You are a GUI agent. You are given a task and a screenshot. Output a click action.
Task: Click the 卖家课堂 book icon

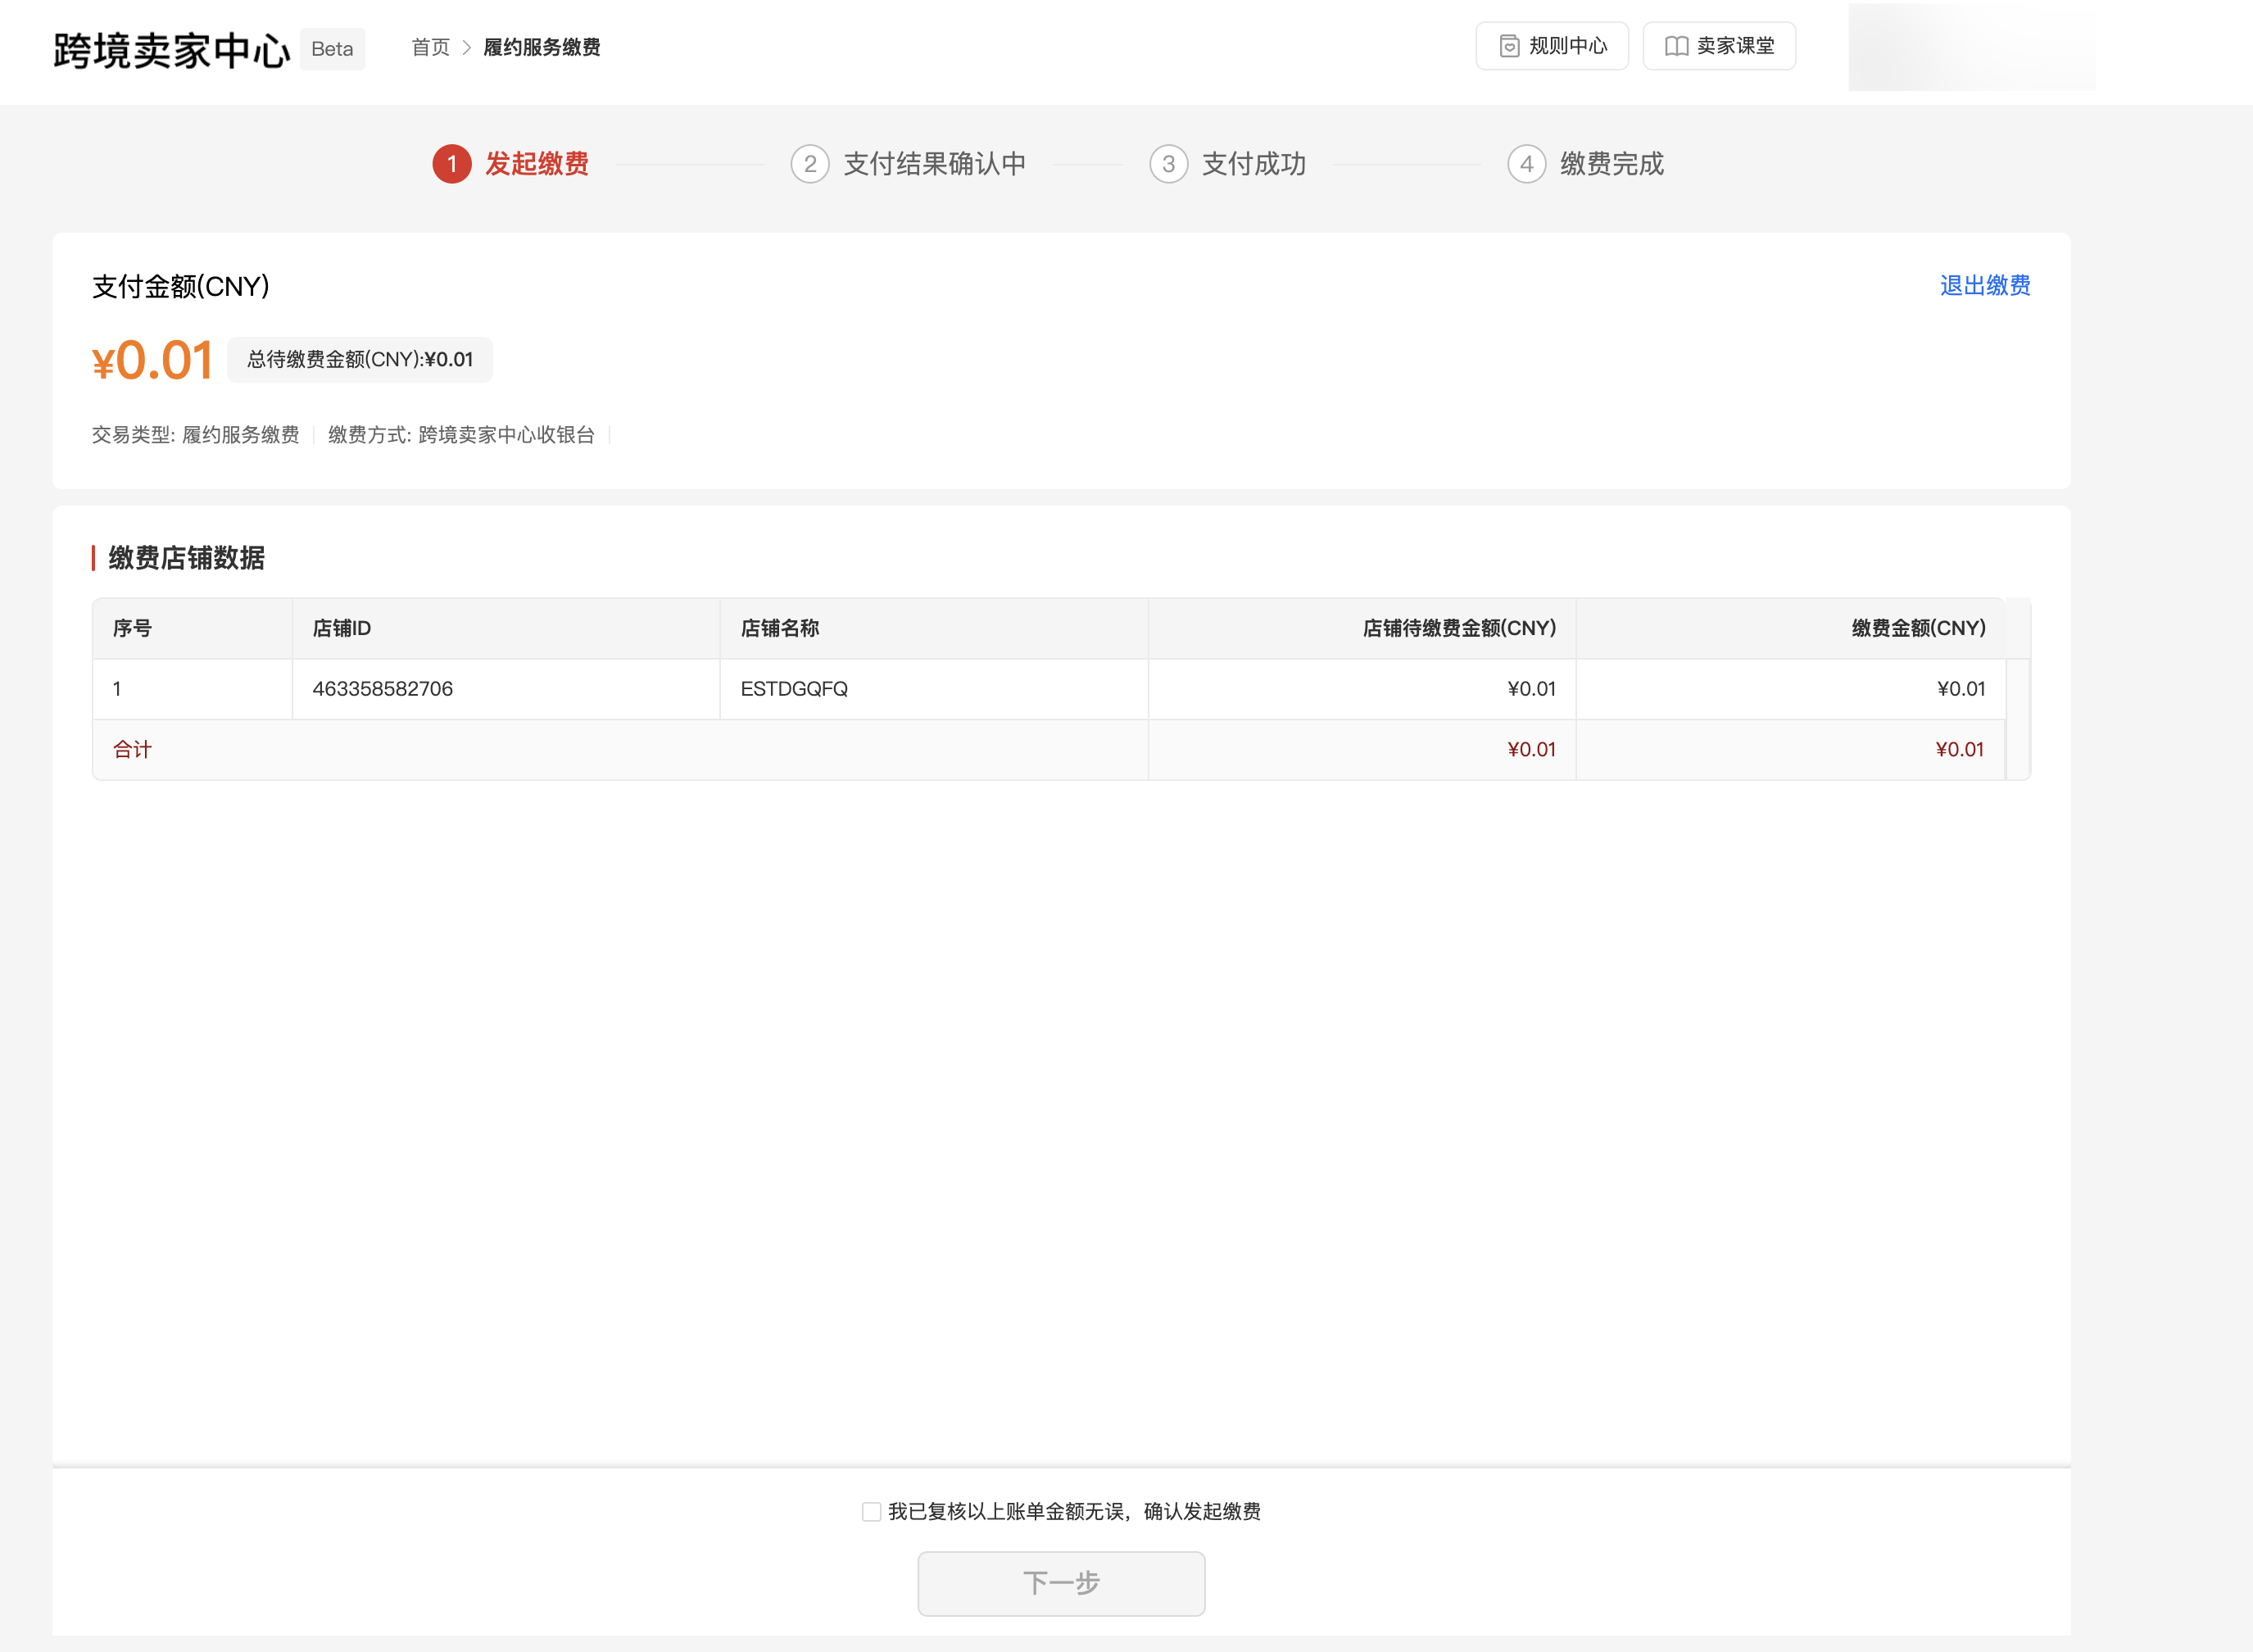click(1676, 46)
